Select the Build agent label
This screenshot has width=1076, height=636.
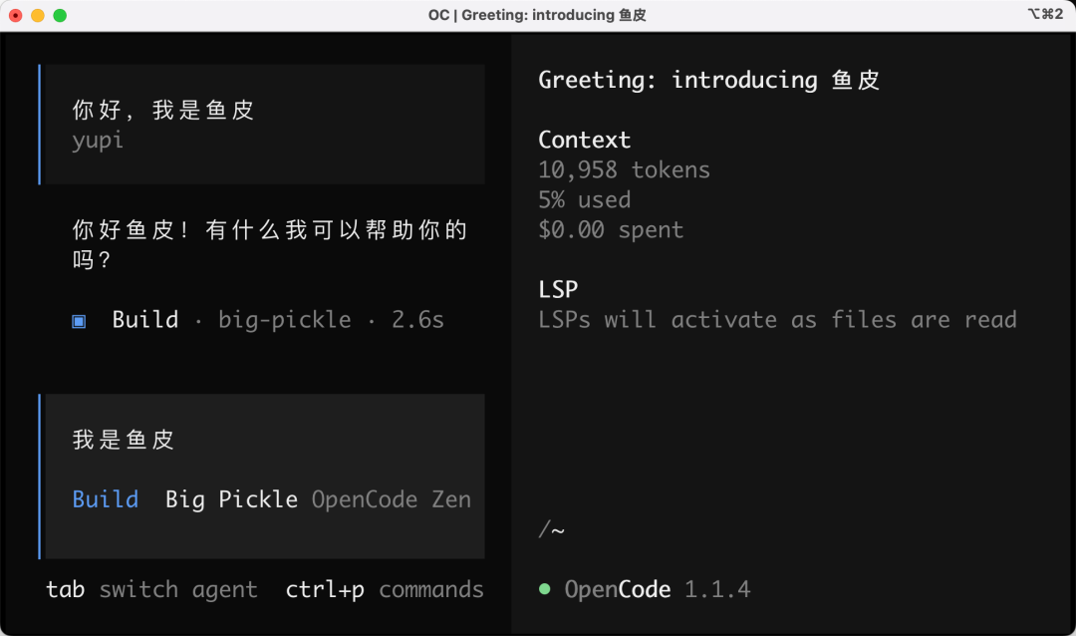(106, 499)
